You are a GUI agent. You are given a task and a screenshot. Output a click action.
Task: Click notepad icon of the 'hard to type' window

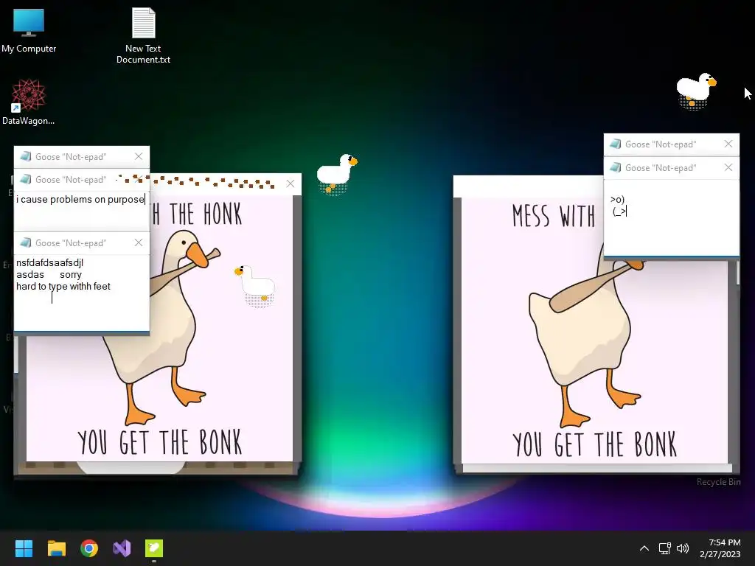click(x=26, y=242)
